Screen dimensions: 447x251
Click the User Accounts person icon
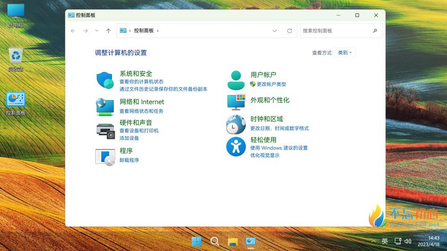tap(236, 80)
